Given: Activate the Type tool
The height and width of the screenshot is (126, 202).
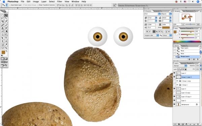Looking at the screenshot, I should 6,38.
